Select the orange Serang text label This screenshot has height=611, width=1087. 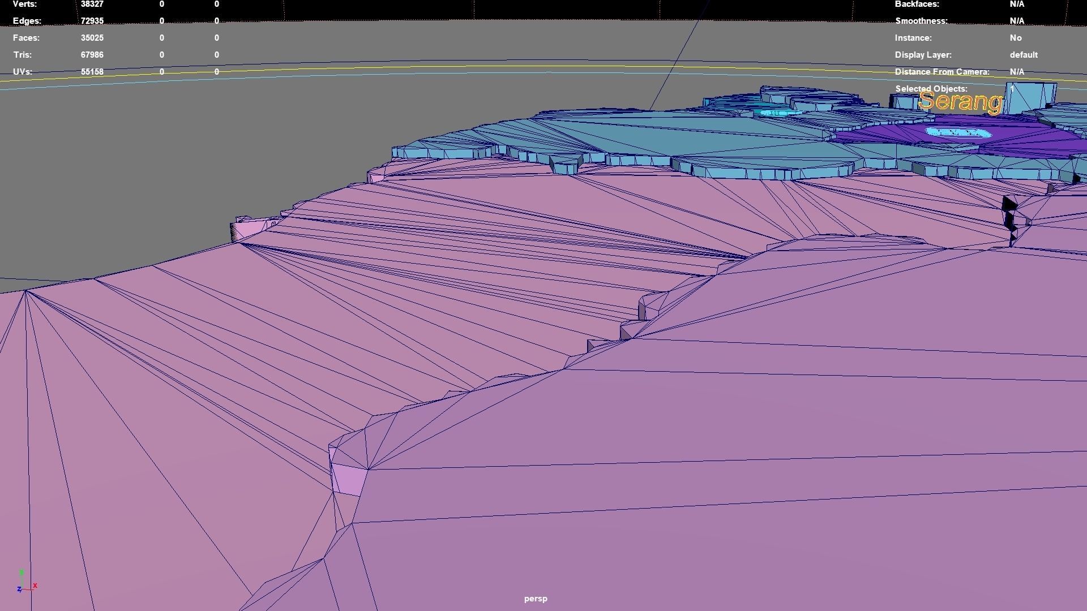[960, 102]
